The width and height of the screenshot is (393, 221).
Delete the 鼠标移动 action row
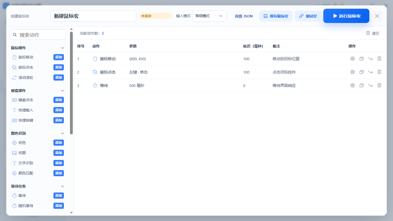pyautogui.click(x=379, y=59)
